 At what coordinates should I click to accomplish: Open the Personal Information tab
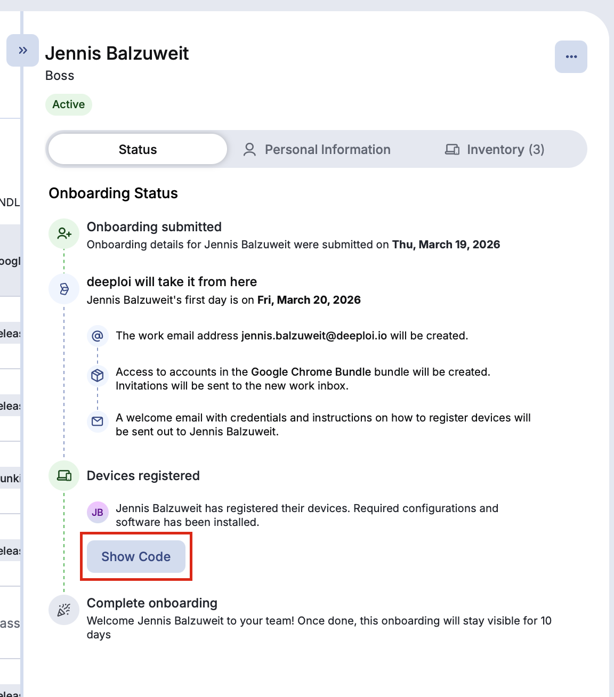click(317, 150)
